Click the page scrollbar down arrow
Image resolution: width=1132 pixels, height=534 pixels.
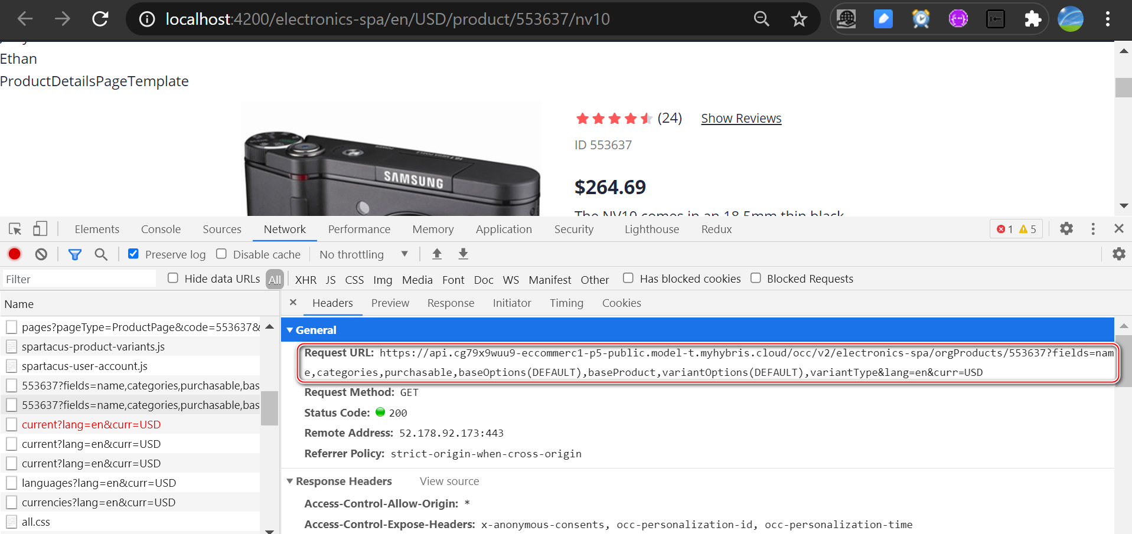(1124, 205)
